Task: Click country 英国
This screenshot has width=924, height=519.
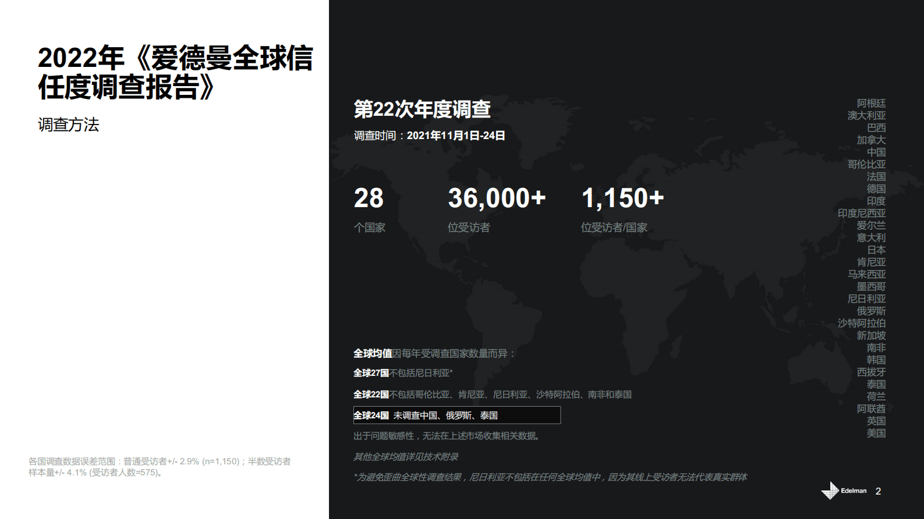Action: pyautogui.click(x=876, y=421)
